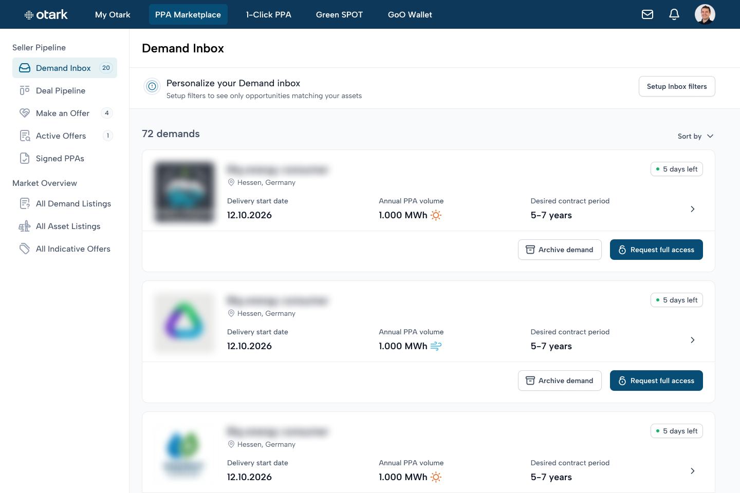Archive the first demand
This screenshot has height=493, width=740.
(x=560, y=250)
